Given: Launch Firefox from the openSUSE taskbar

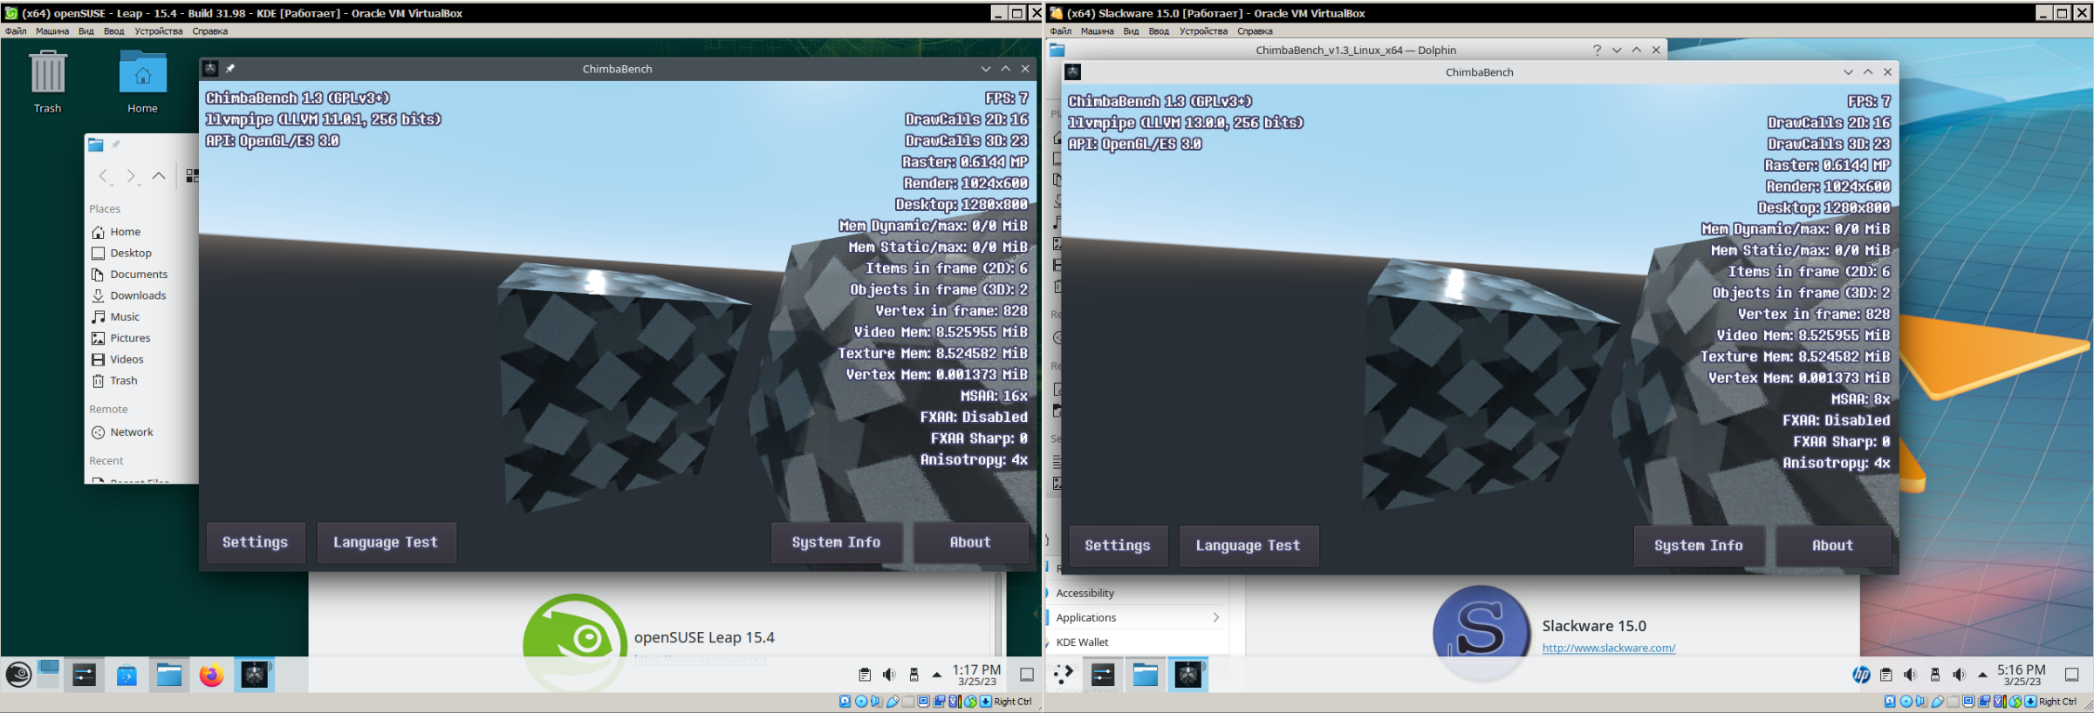Looking at the screenshot, I should pos(212,675).
